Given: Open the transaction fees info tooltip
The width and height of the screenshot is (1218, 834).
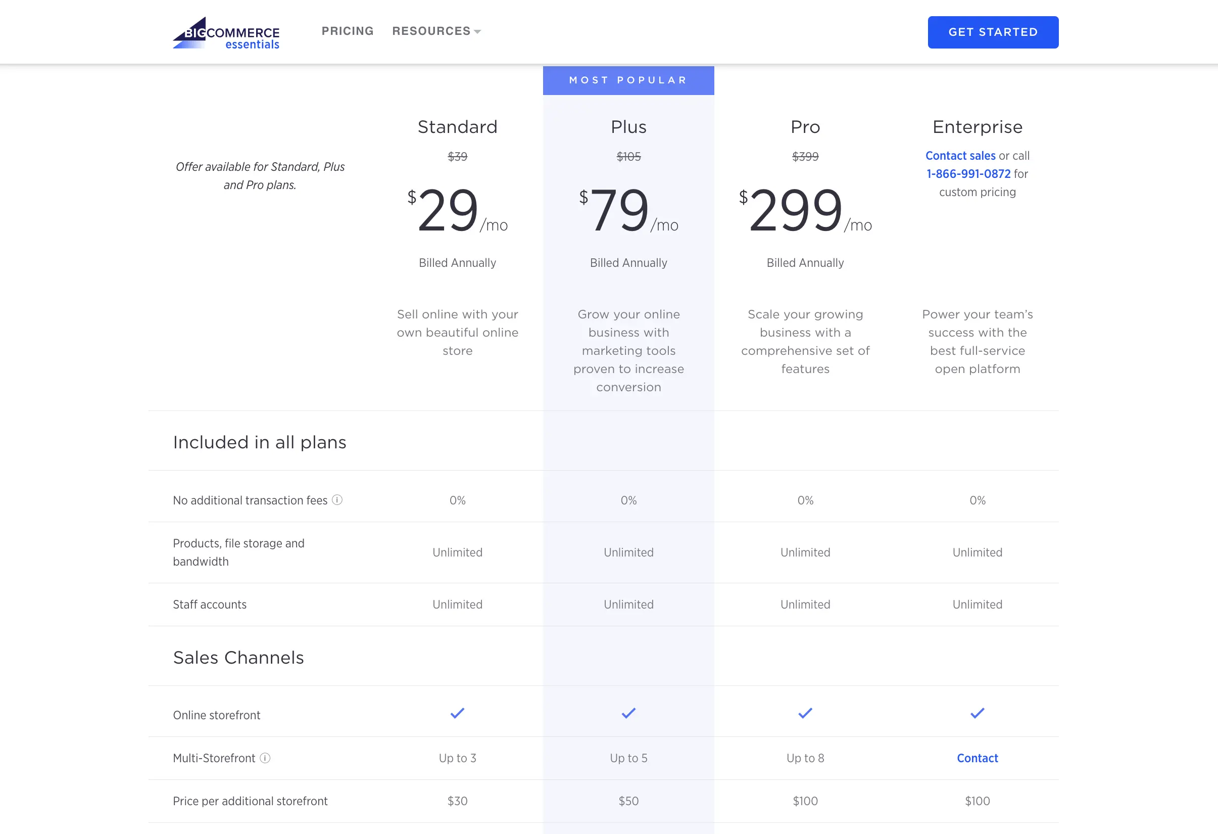Looking at the screenshot, I should coord(337,500).
